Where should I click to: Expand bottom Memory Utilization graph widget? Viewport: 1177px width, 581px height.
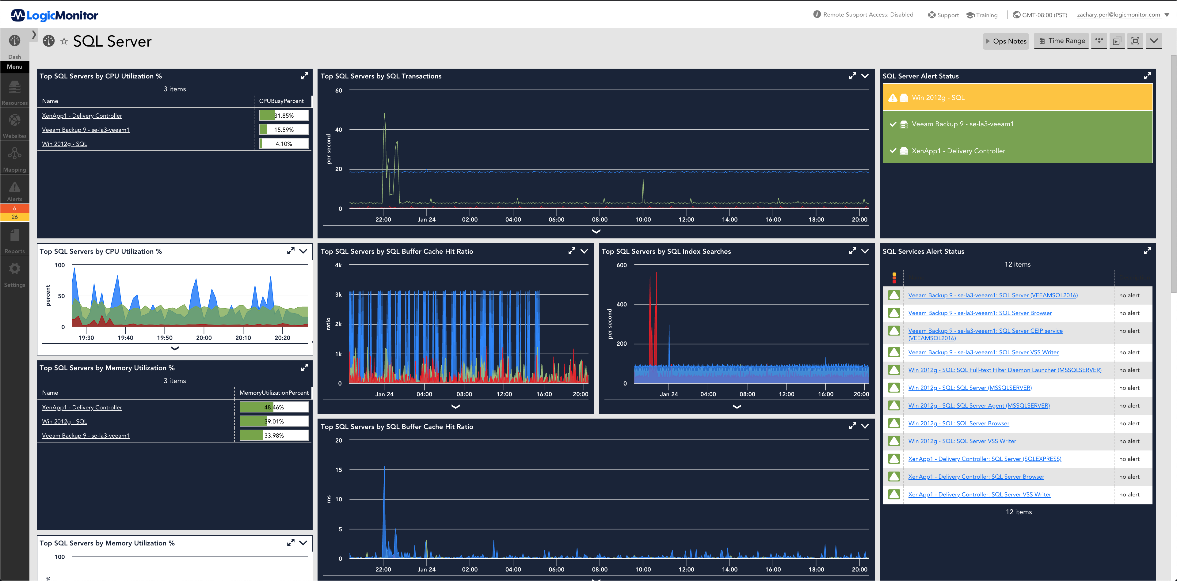[291, 543]
